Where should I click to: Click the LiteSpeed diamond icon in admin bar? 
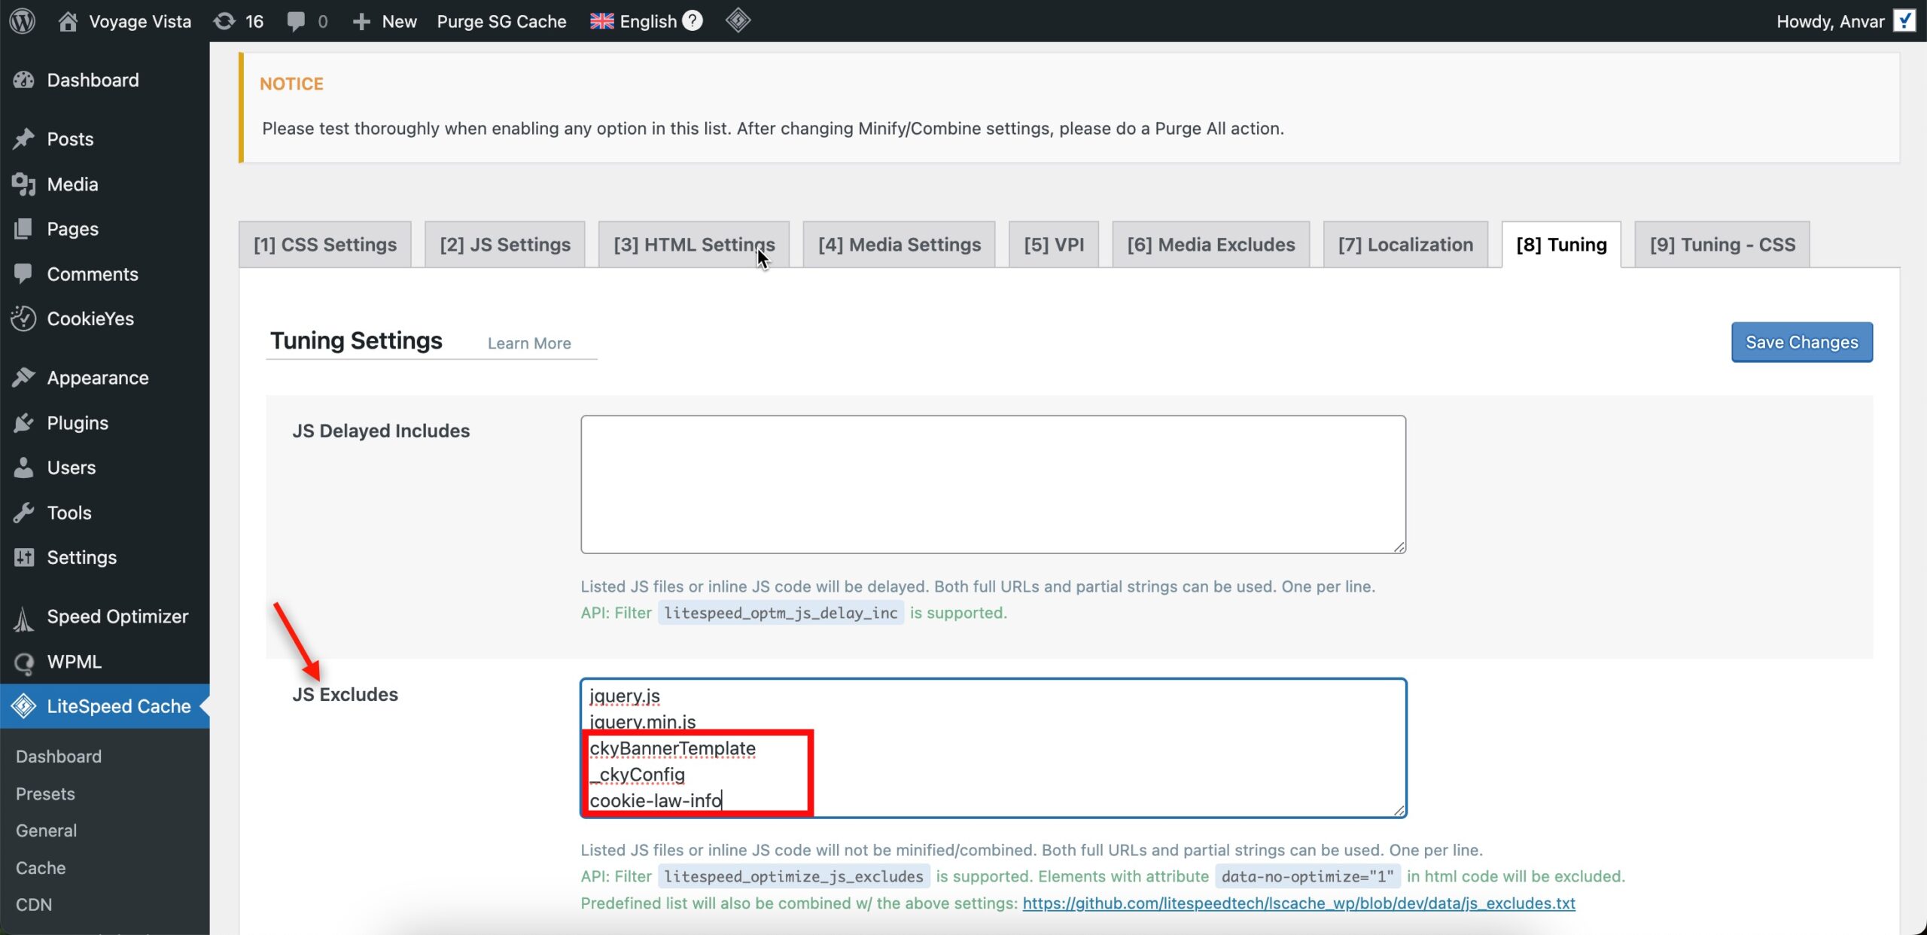(x=738, y=20)
